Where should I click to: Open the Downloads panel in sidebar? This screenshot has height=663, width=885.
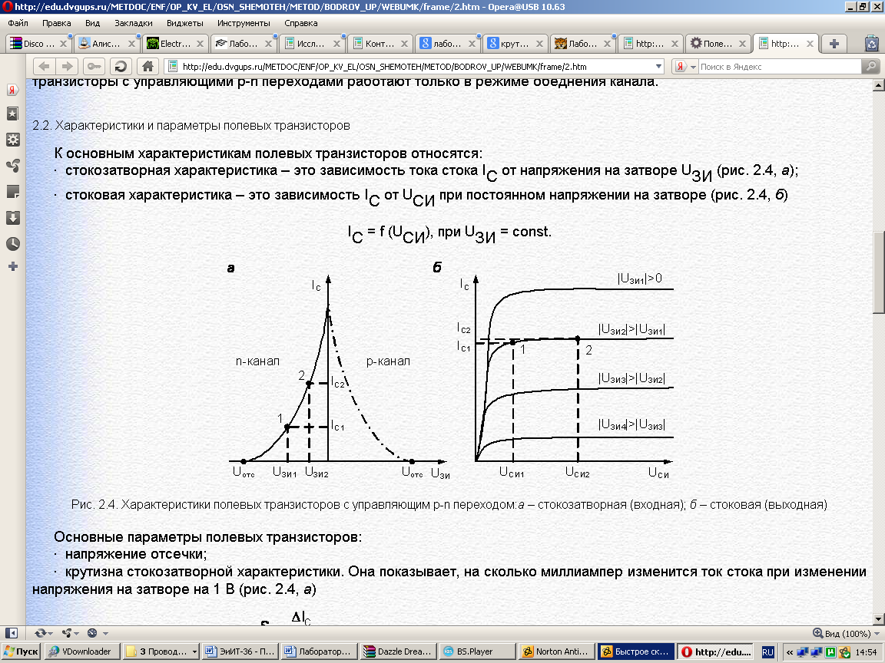click(x=12, y=218)
